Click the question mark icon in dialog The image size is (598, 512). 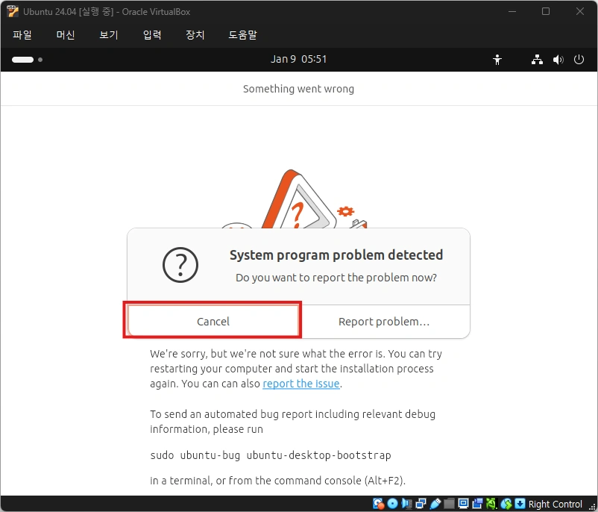tap(180, 265)
